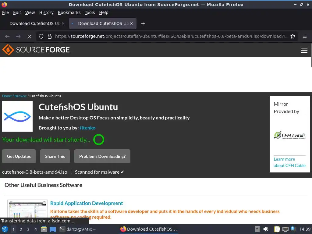The image size is (312, 234).
Task: Click the Scanned for malware text
Action: [99, 172]
